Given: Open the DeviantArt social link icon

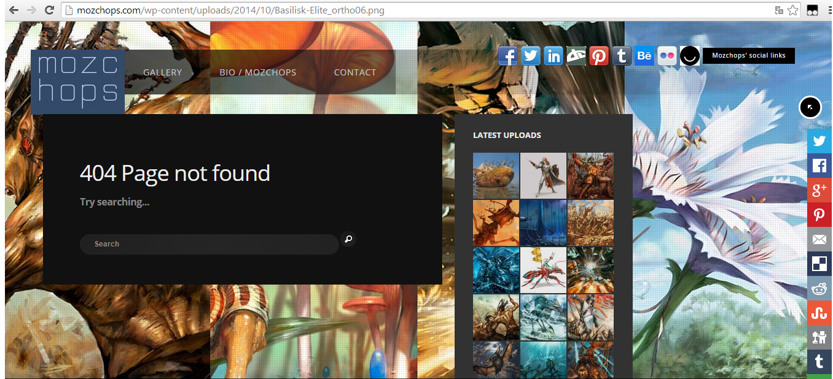Looking at the screenshot, I should click(x=576, y=56).
